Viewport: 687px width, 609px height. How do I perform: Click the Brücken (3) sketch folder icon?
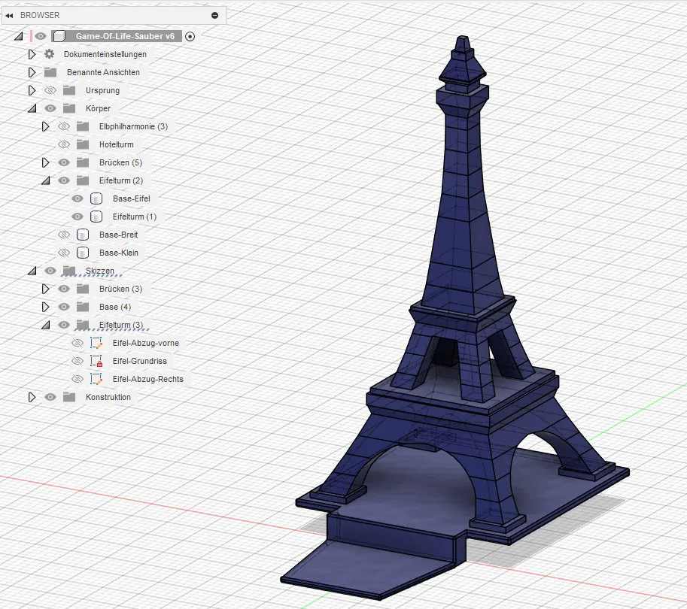pos(83,289)
